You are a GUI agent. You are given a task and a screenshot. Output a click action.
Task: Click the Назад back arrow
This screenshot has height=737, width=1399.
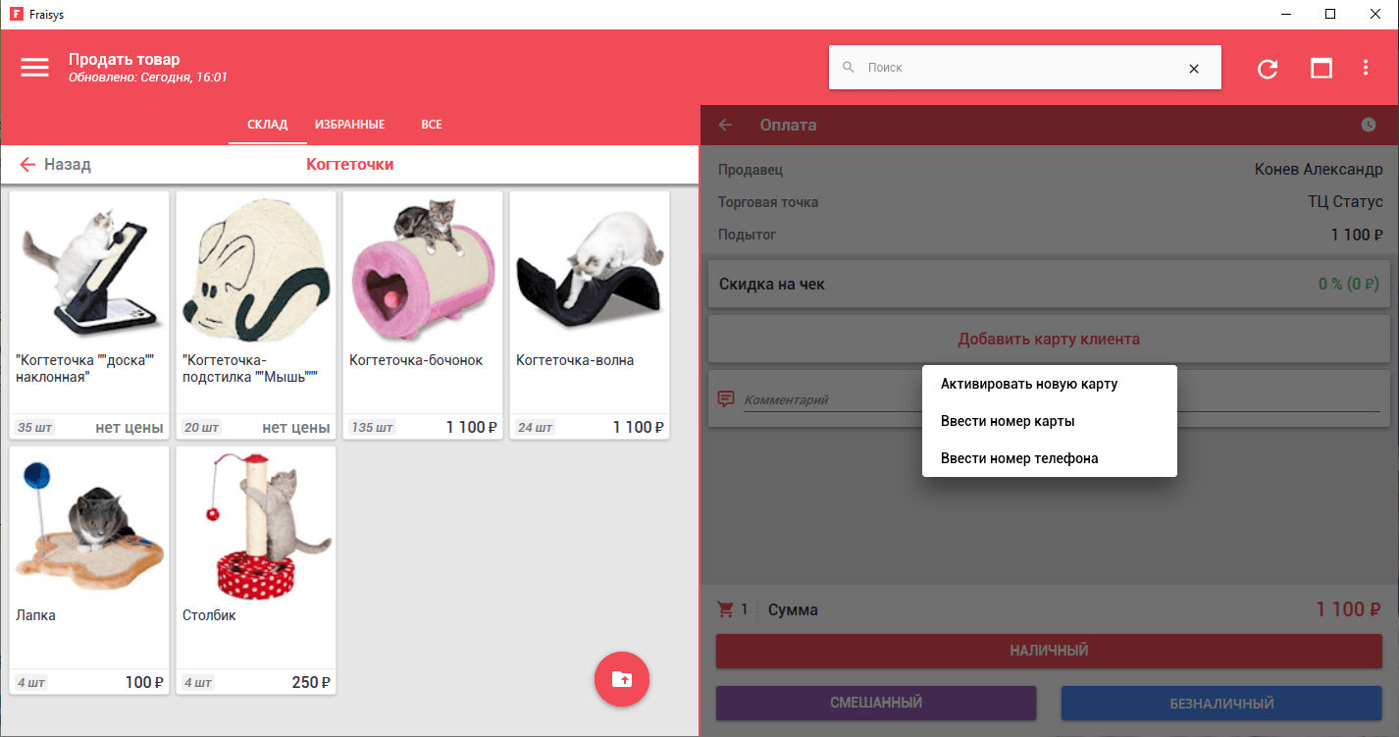(27, 165)
